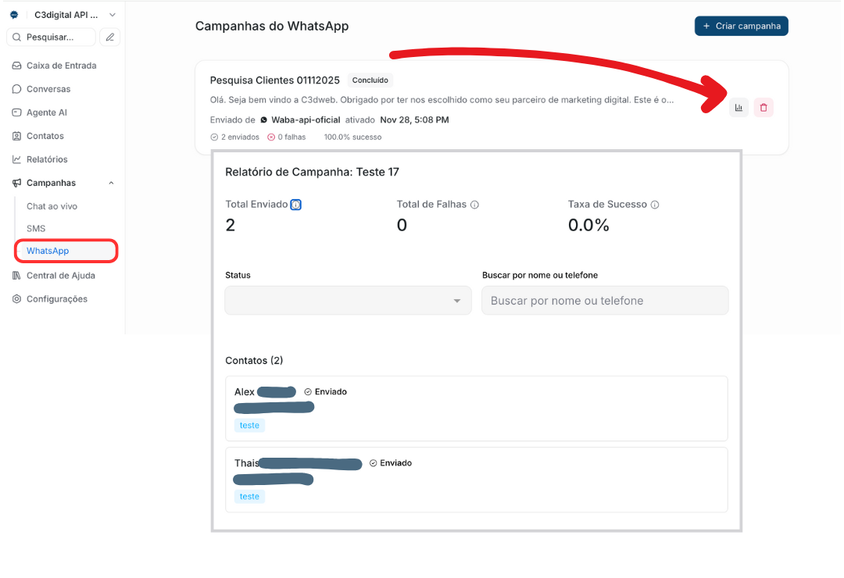Viewport: 844px width, 578px height.
Task: Open campaign report bar chart icon
Action: click(x=738, y=108)
